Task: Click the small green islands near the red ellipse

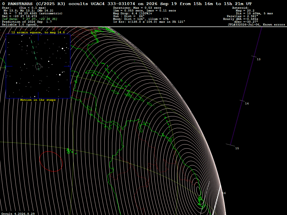Action: pyautogui.click(x=71, y=151)
